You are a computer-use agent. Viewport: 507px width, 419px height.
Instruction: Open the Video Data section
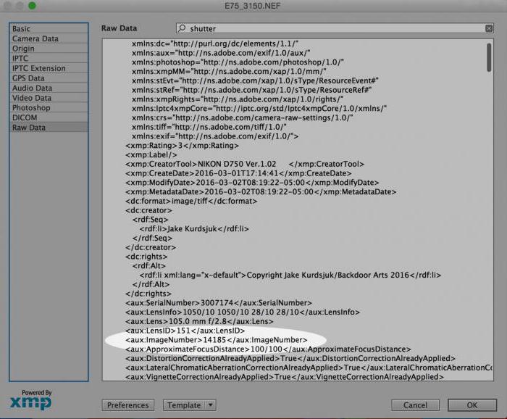click(49, 98)
